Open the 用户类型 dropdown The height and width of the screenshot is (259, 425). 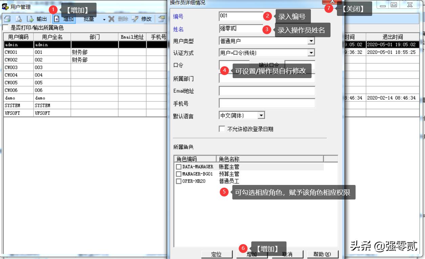[312, 41]
